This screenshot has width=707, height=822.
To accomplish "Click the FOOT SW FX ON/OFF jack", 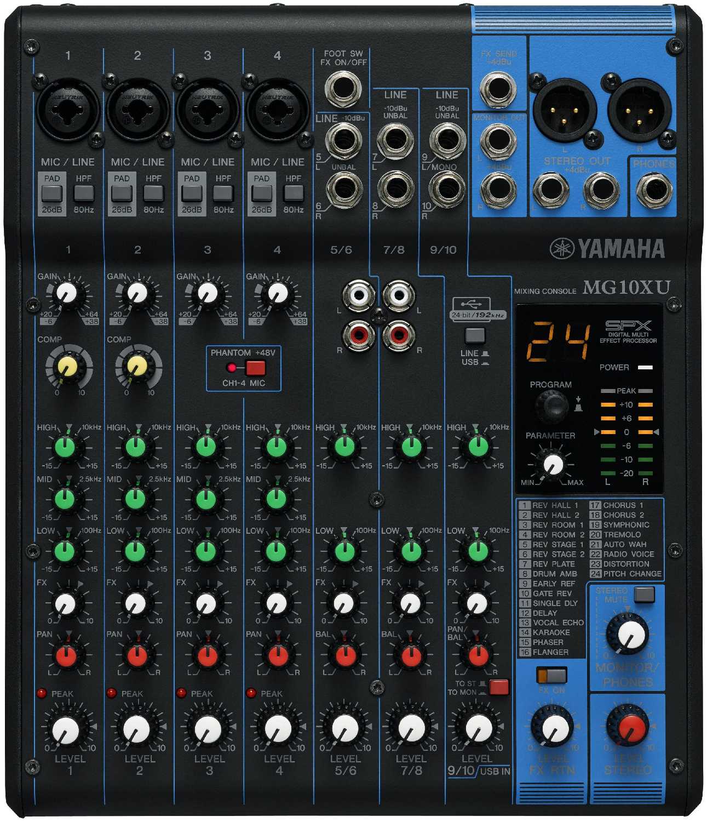I will coord(343,88).
